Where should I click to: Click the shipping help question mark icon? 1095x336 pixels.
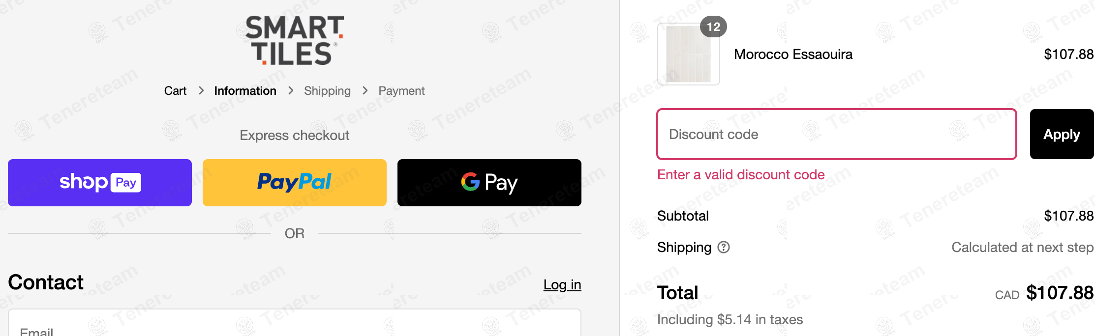(724, 247)
